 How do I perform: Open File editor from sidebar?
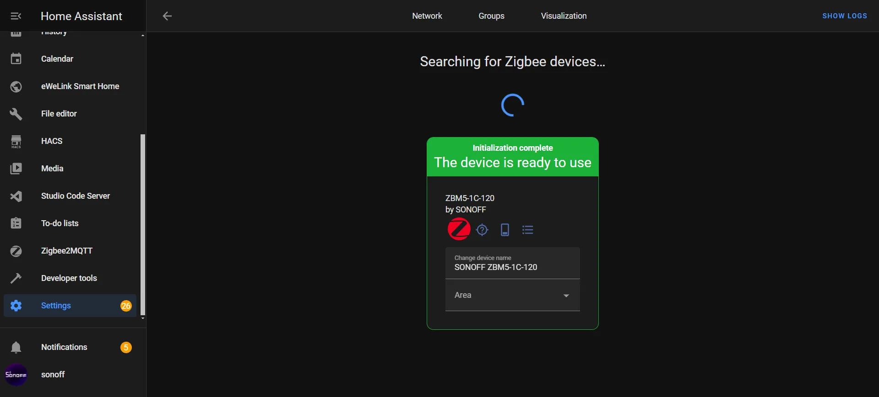click(x=70, y=114)
